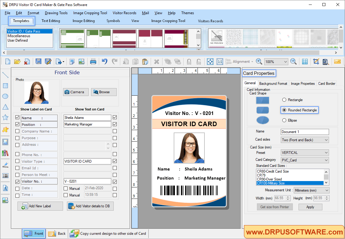Image resolution: width=345 pixels, height=239 pixels.
Task: Open the Card sides dropdown
Action: [x=305, y=140]
